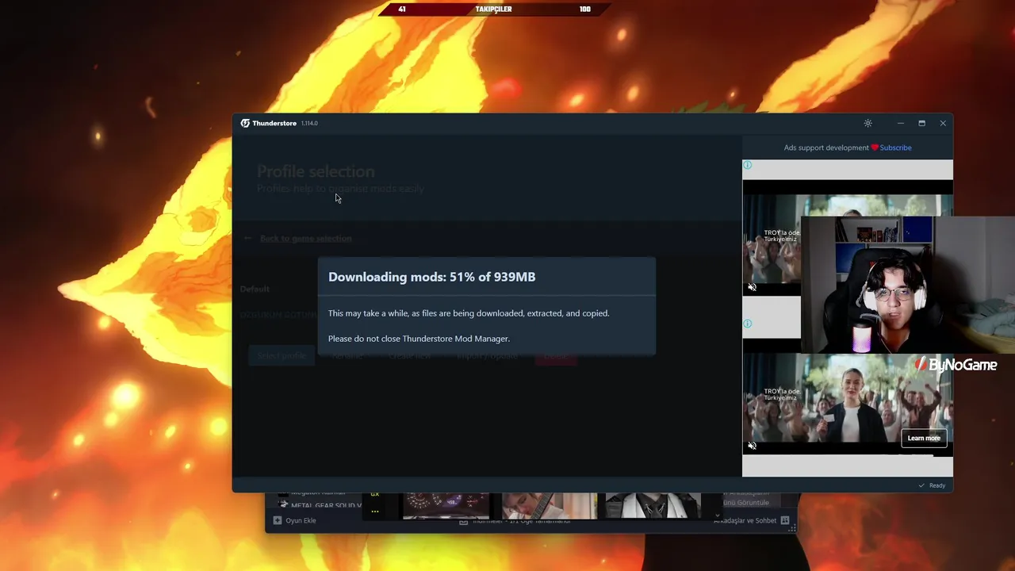Click the Downloading mods progress title
Screen dimensions: 1015x571
click(431, 277)
